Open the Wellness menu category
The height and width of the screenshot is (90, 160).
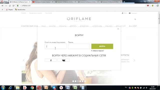(109, 26)
